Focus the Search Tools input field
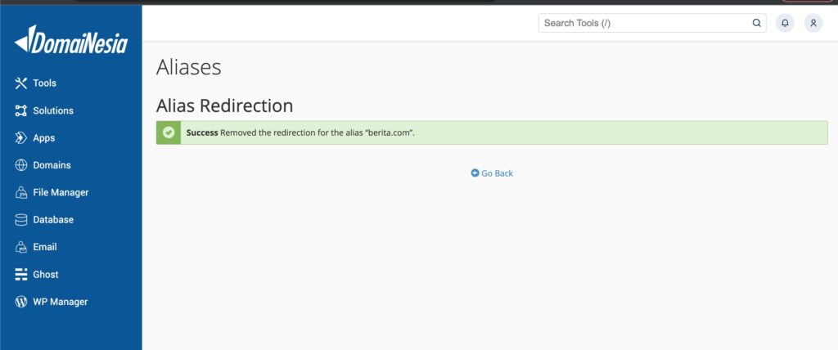The height and width of the screenshot is (350, 838). [642, 23]
